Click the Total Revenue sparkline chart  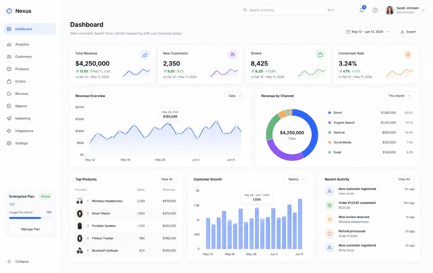pyautogui.click(x=136, y=73)
